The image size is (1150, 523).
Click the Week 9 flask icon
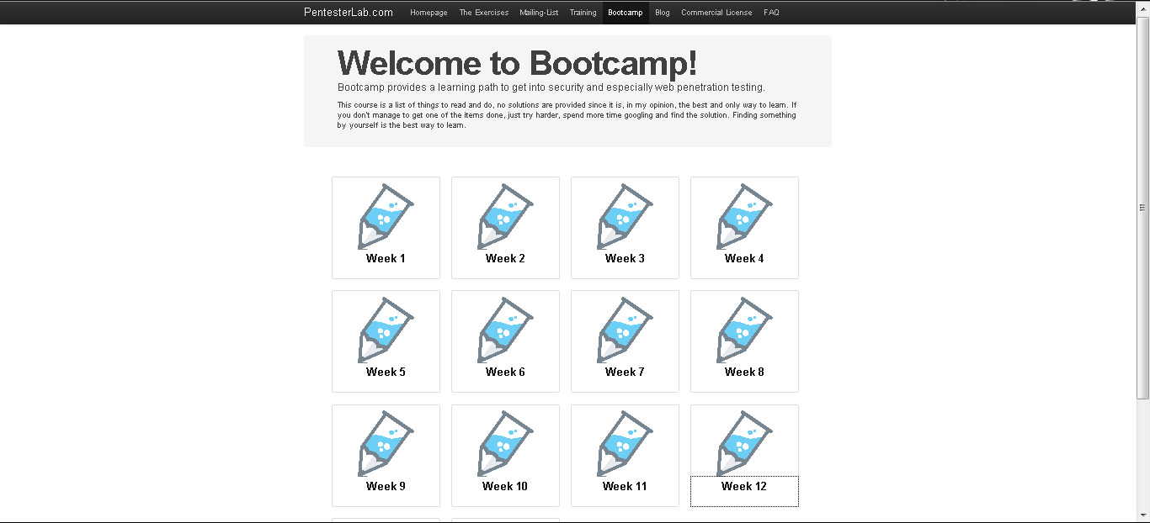pos(386,444)
